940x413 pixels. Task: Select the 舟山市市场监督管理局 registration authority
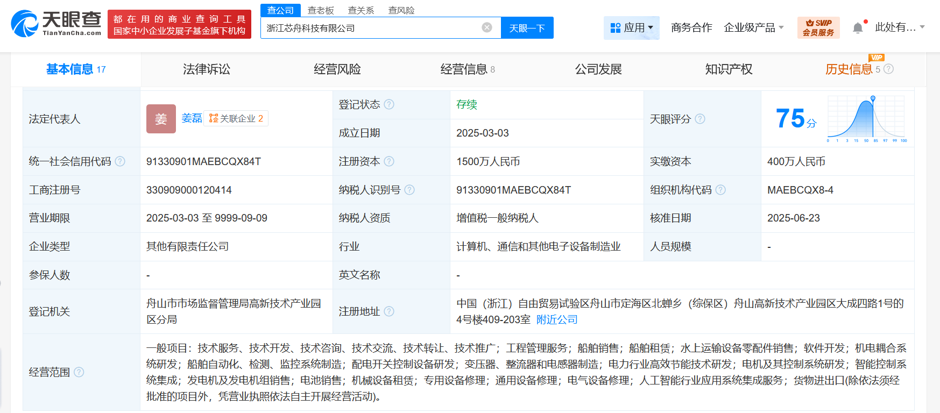(234, 311)
